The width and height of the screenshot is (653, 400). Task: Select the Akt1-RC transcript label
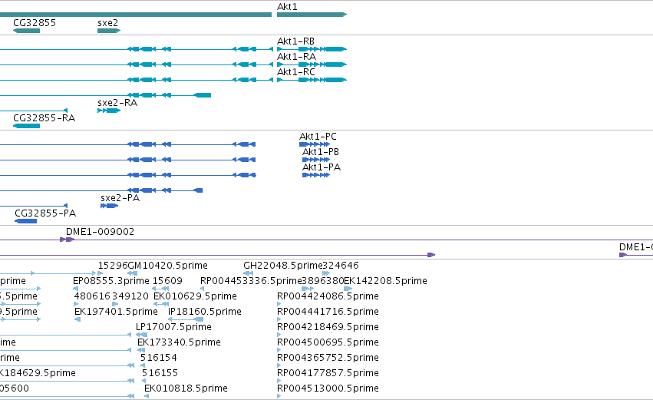pos(296,72)
